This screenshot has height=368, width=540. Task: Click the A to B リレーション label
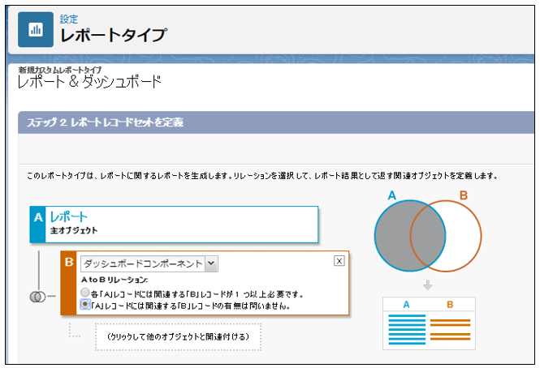[x=114, y=280]
